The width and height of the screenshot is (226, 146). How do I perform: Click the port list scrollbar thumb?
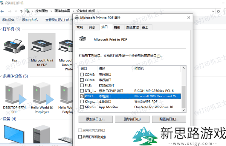click(x=183, y=97)
